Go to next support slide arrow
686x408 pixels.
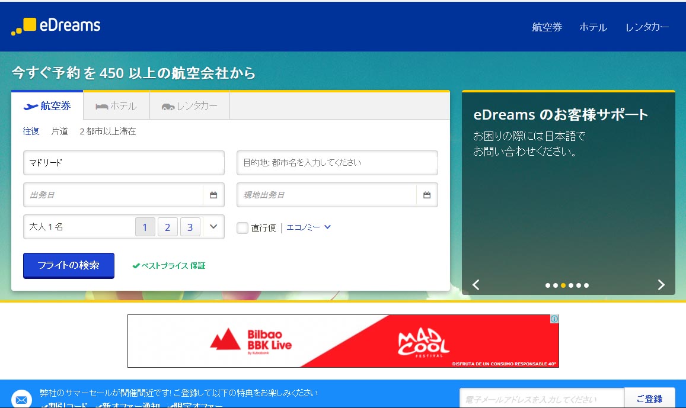(661, 285)
